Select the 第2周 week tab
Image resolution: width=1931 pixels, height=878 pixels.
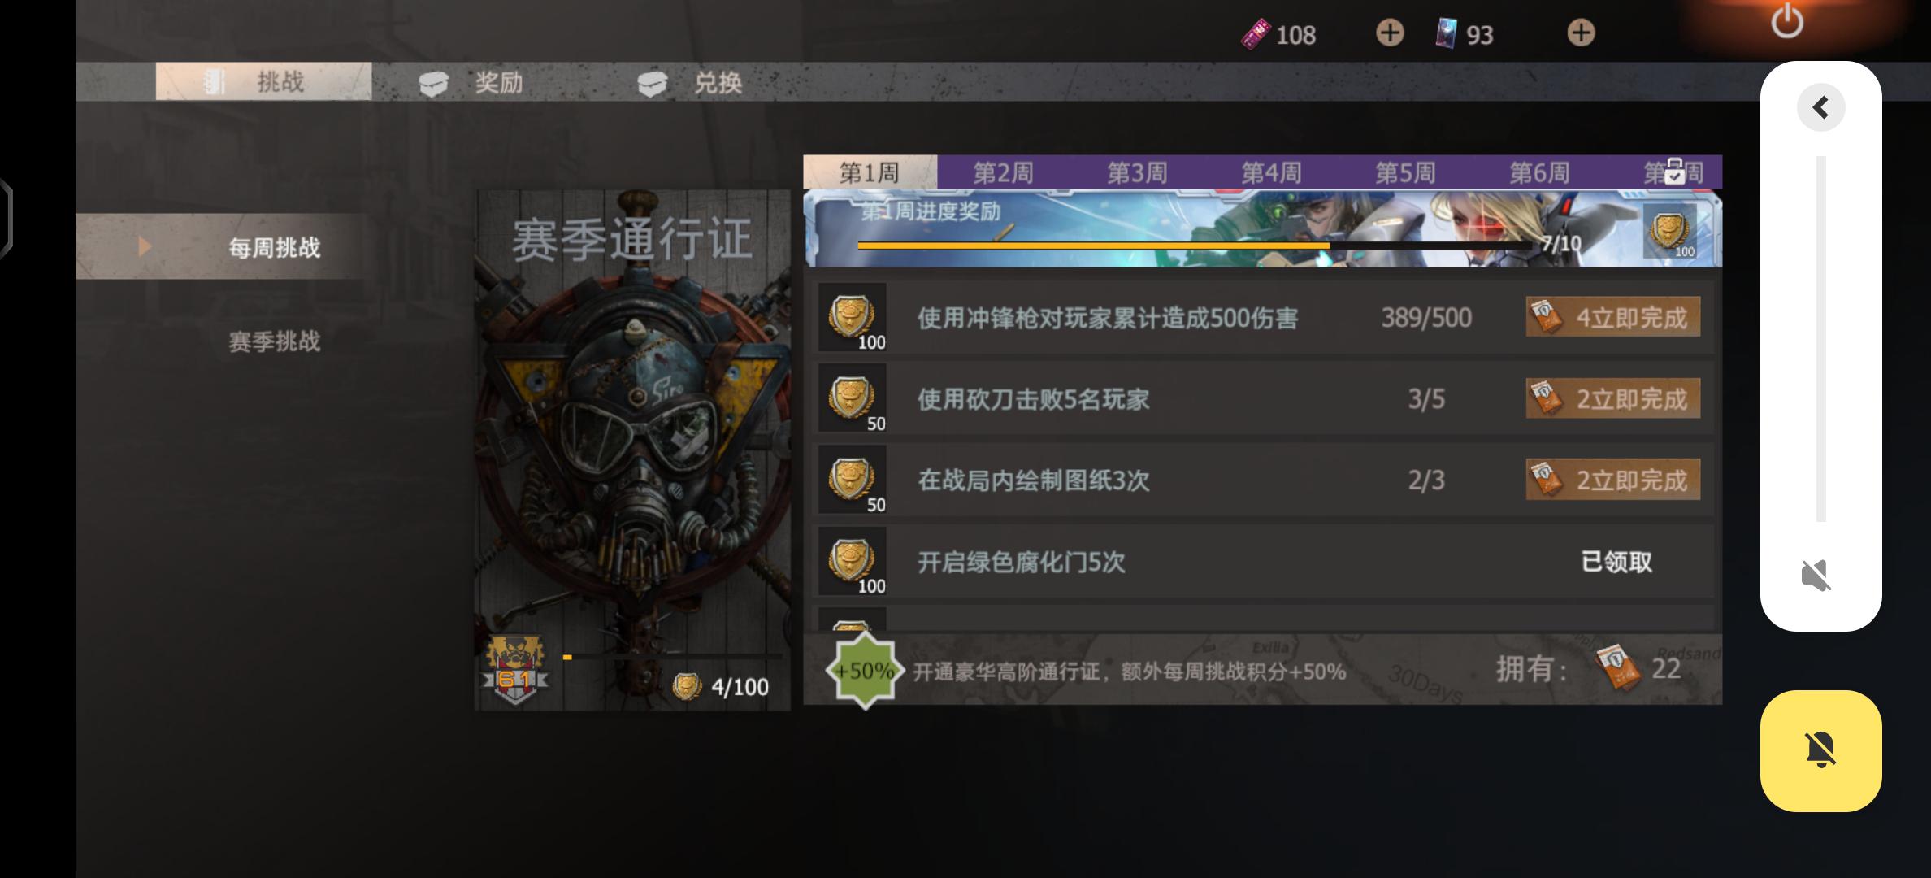(x=1003, y=172)
